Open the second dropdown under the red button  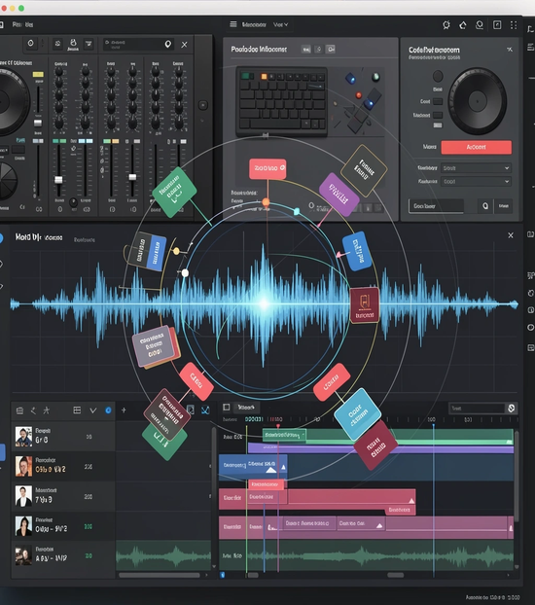pos(476,181)
